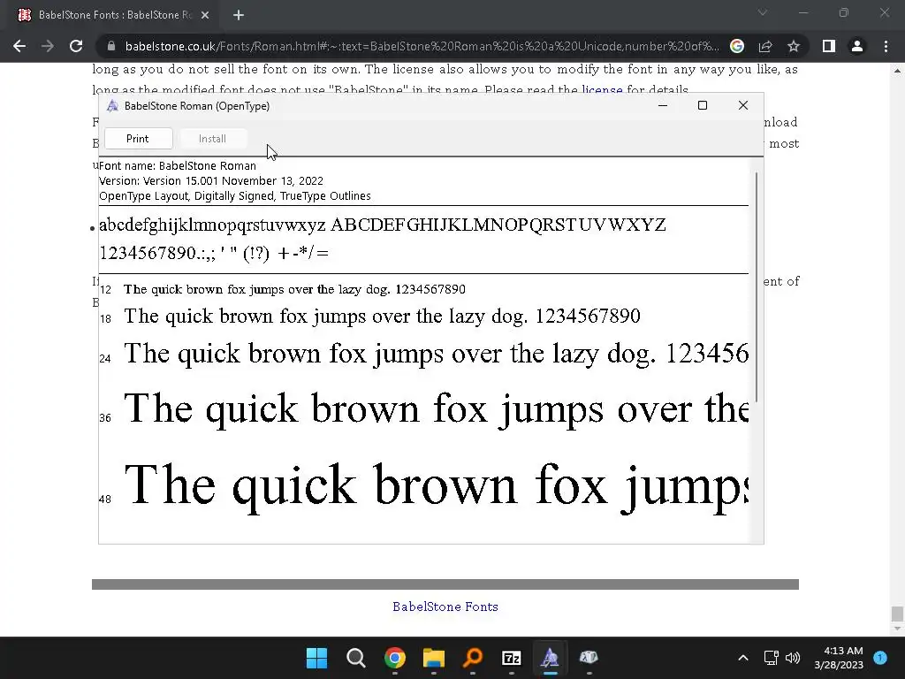Select the BabelStone Fonts browser tab
This screenshot has width=905, height=679.
pyautogui.click(x=114, y=15)
